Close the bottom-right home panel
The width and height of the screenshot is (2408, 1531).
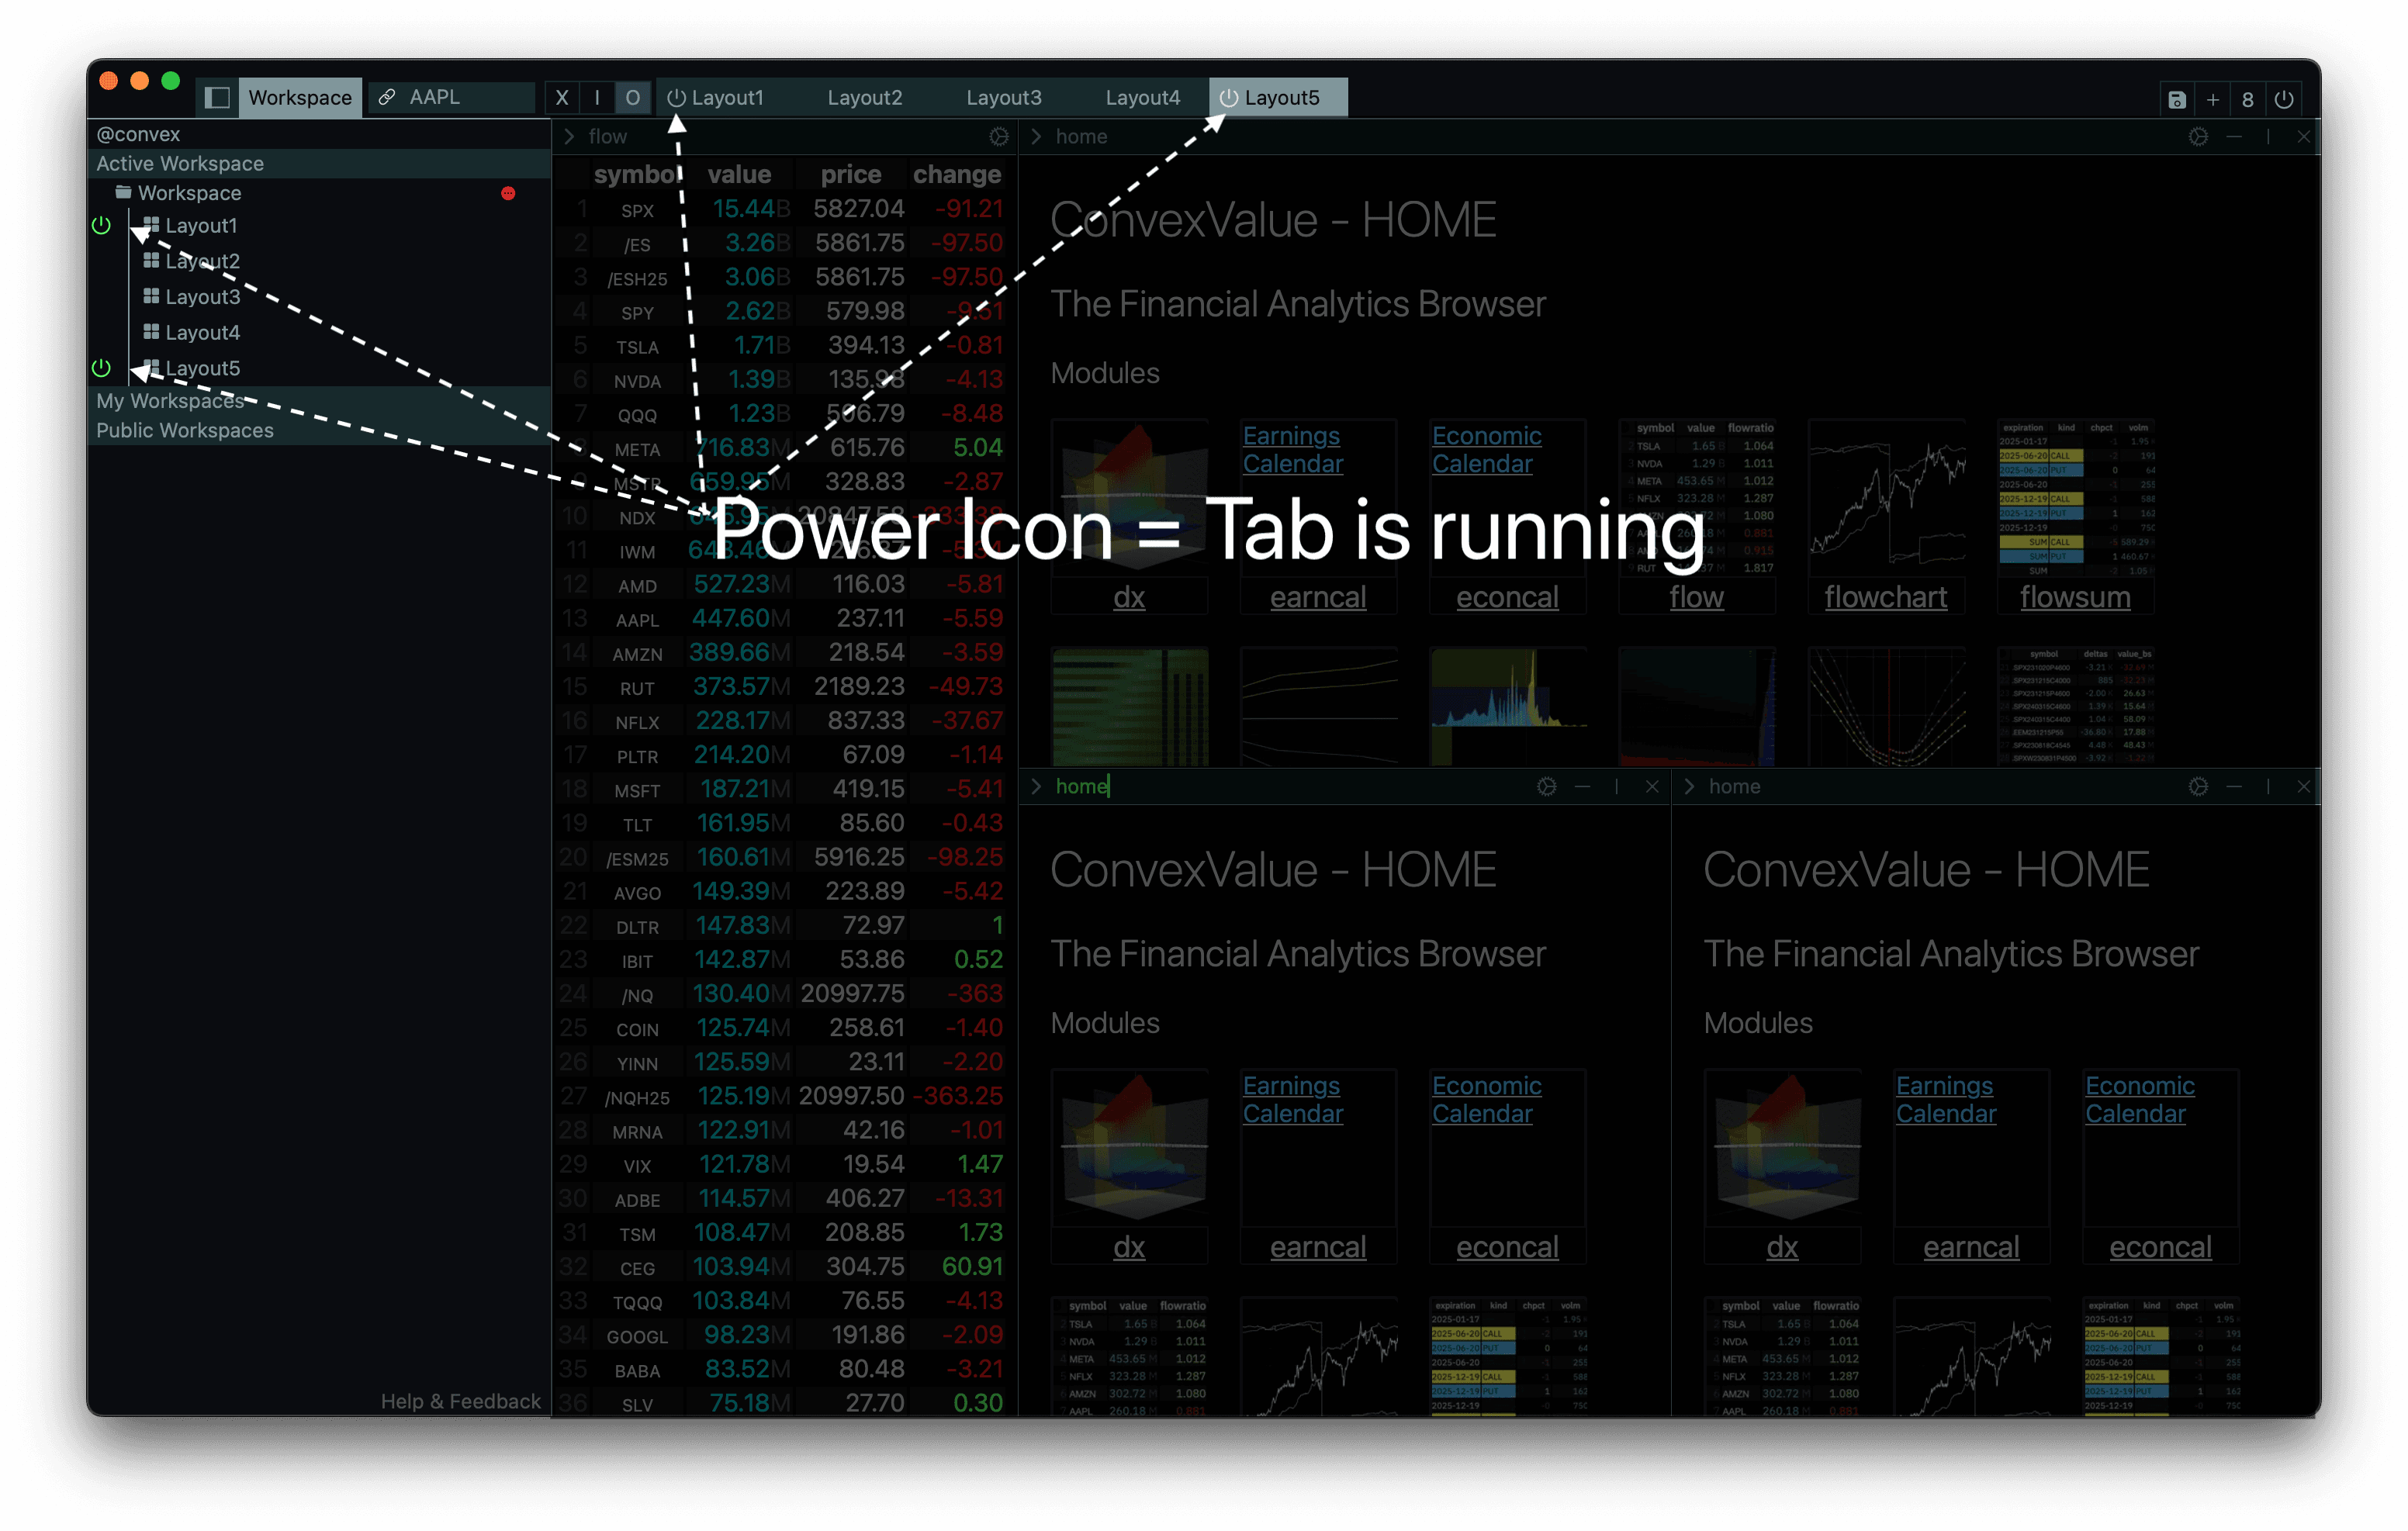2304,786
